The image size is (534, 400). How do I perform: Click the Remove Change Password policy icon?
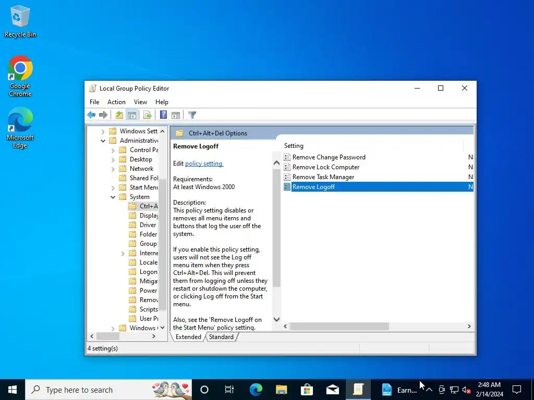[287, 157]
